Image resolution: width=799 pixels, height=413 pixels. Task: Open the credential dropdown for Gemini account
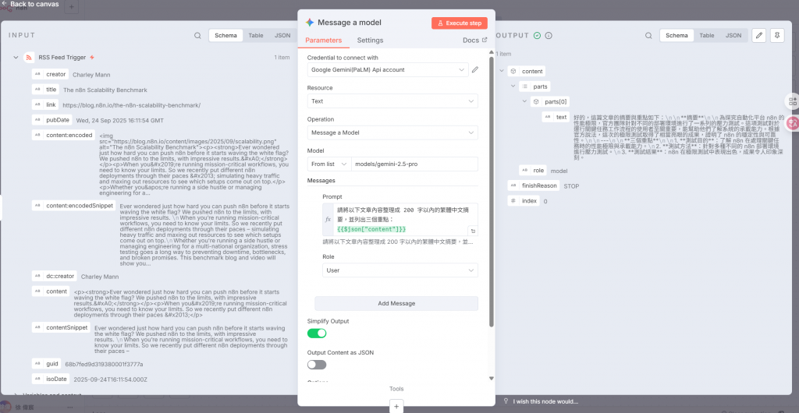coord(388,69)
